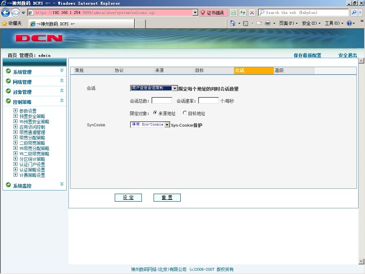Click the arrow icon beside 认证门户设置
This screenshot has height=274, width=365.
(15, 164)
